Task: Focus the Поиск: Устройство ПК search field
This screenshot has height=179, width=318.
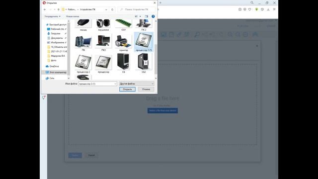Action: tap(136, 9)
